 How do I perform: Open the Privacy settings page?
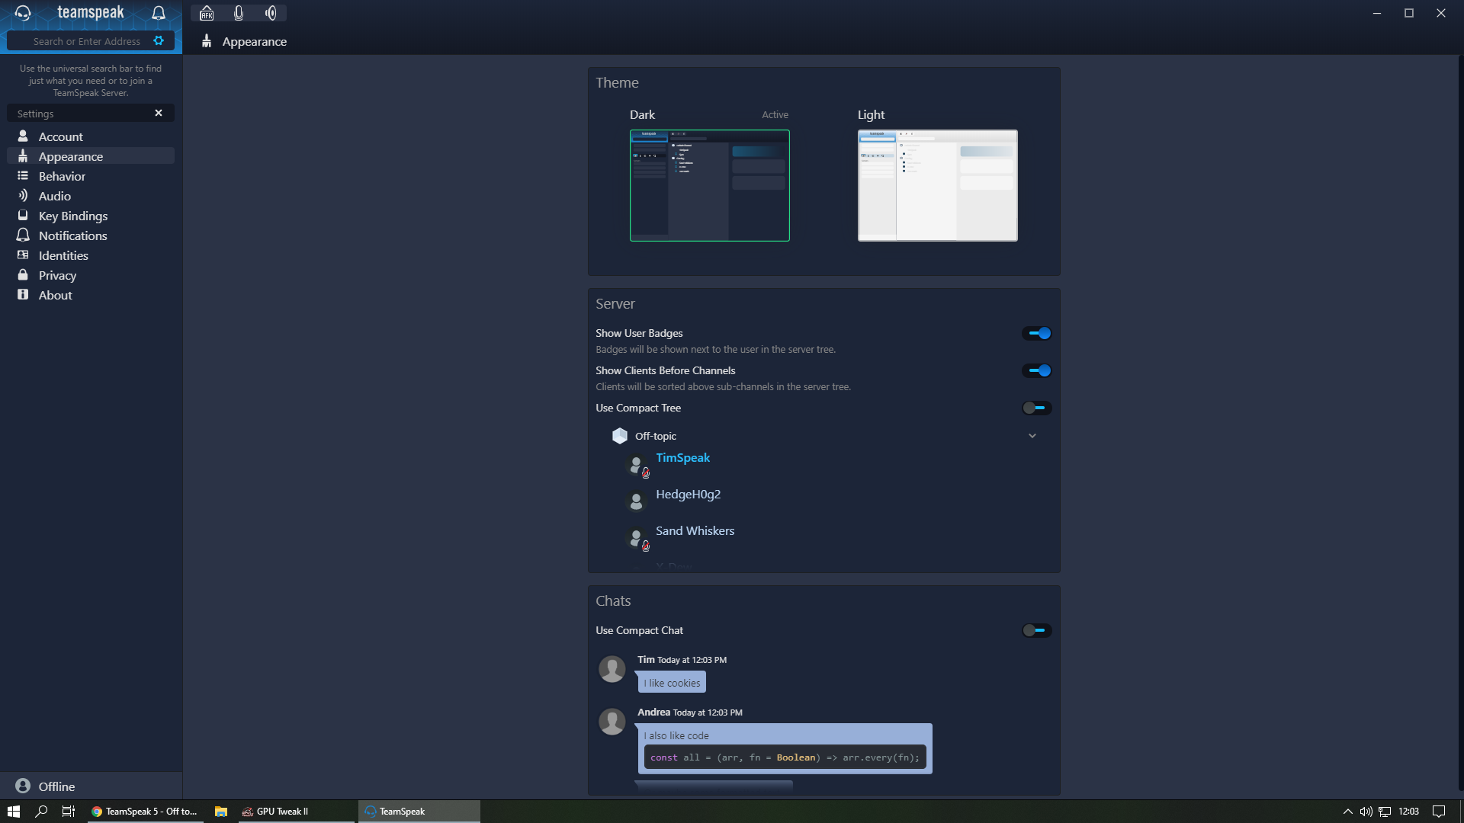coord(57,275)
